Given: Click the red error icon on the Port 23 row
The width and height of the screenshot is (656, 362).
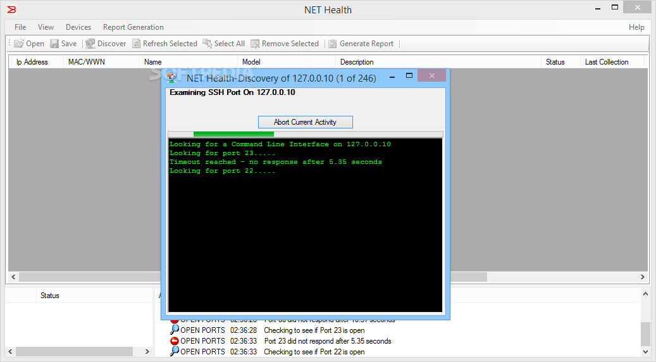Looking at the screenshot, I should (x=175, y=341).
